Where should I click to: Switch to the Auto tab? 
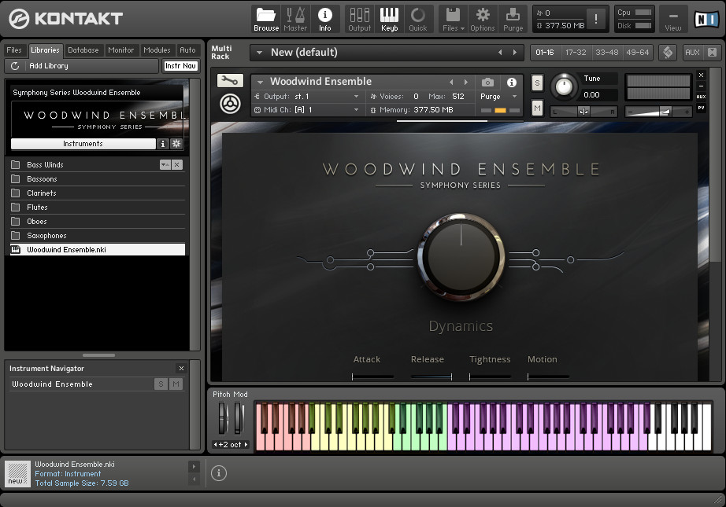[187, 50]
